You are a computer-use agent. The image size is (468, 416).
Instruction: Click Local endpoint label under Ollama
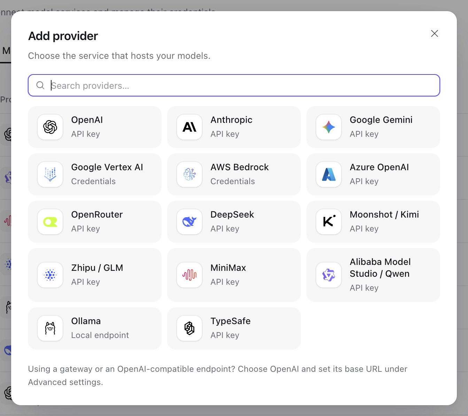point(100,335)
